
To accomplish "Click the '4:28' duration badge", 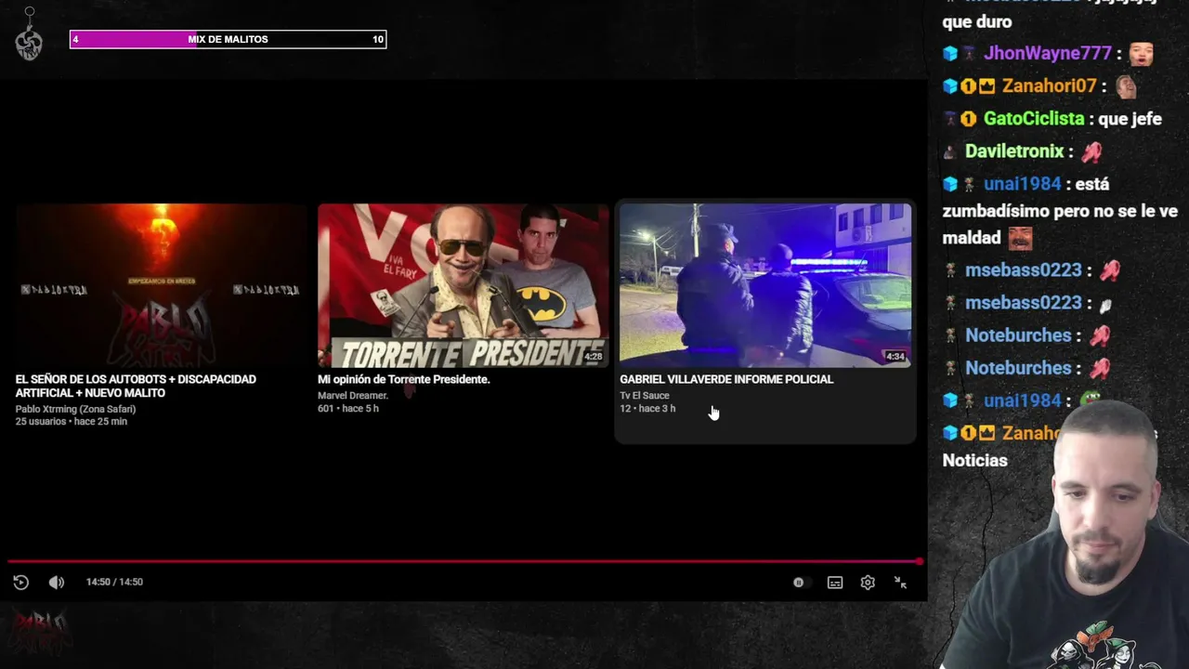I will (x=593, y=357).
